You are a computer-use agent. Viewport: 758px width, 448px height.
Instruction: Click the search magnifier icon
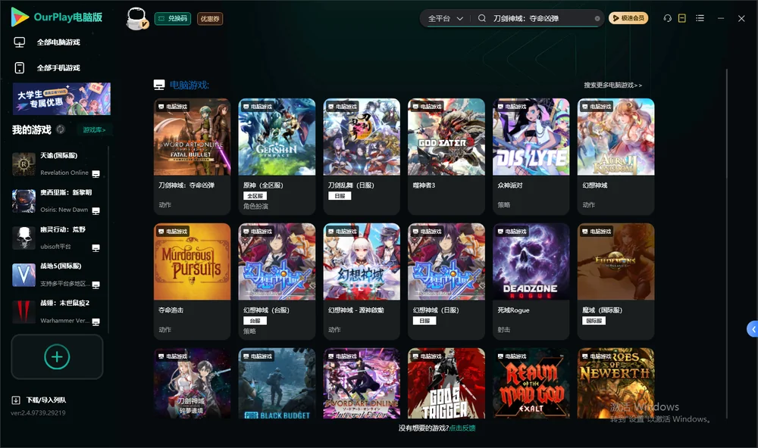click(x=481, y=18)
